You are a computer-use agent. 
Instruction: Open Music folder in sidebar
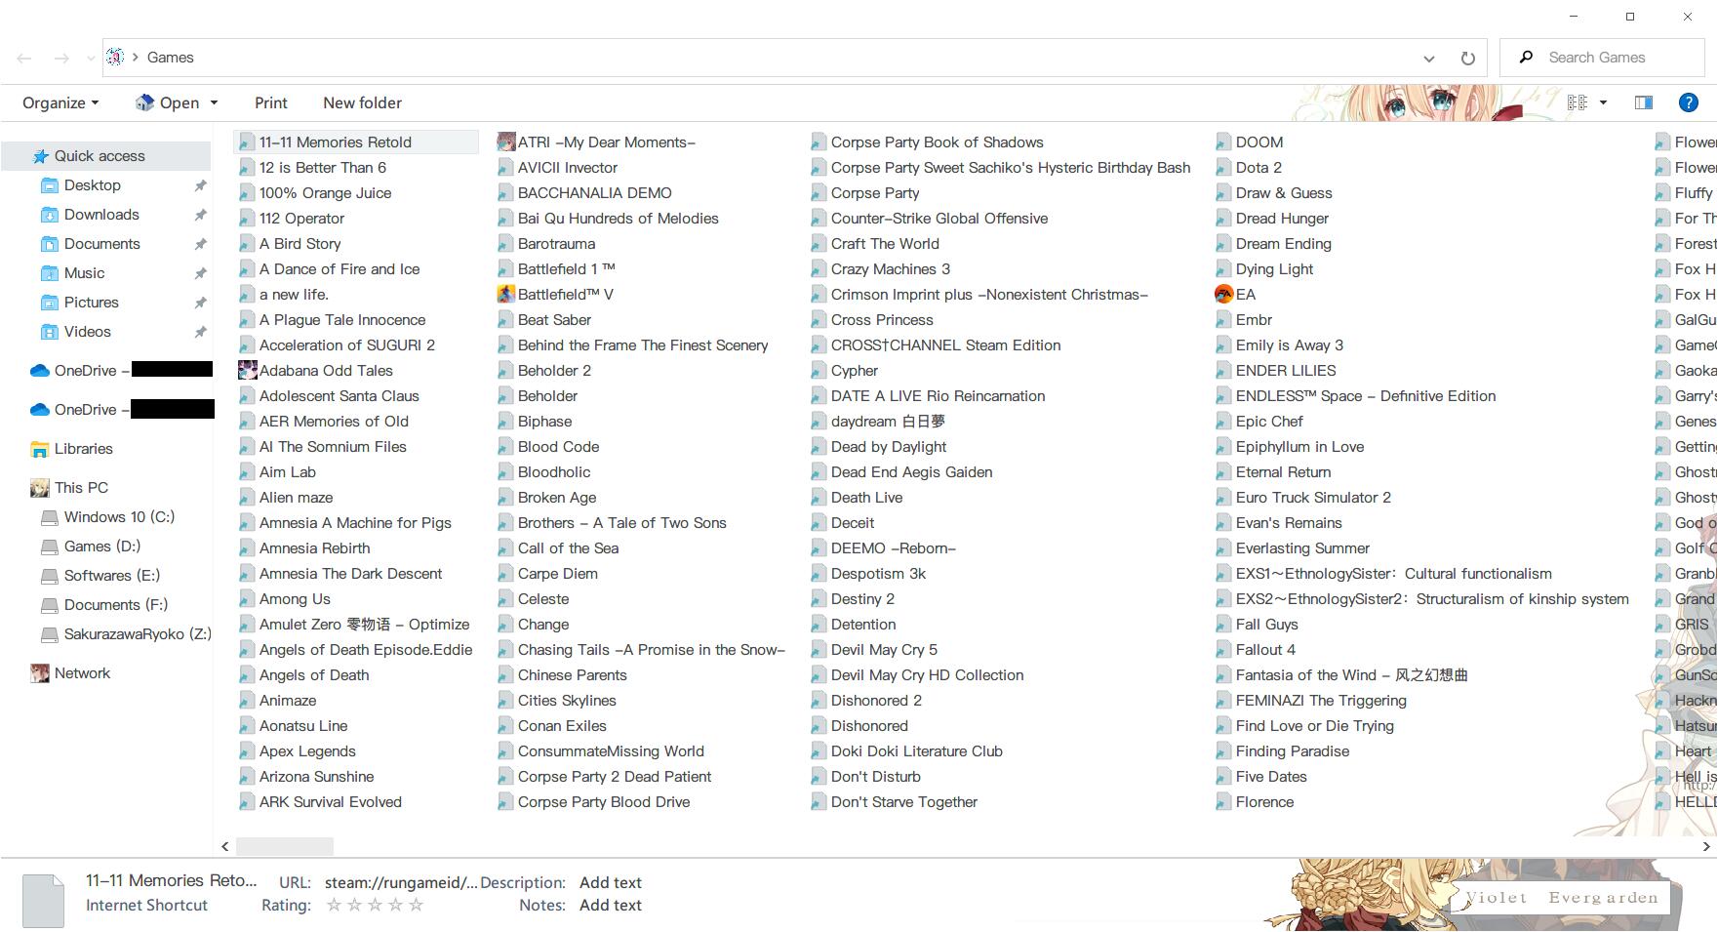pyautogui.click(x=84, y=273)
